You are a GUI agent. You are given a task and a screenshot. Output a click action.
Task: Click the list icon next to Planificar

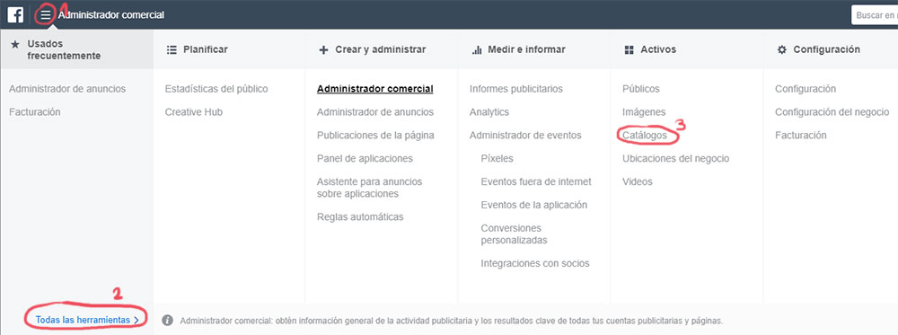pos(172,49)
